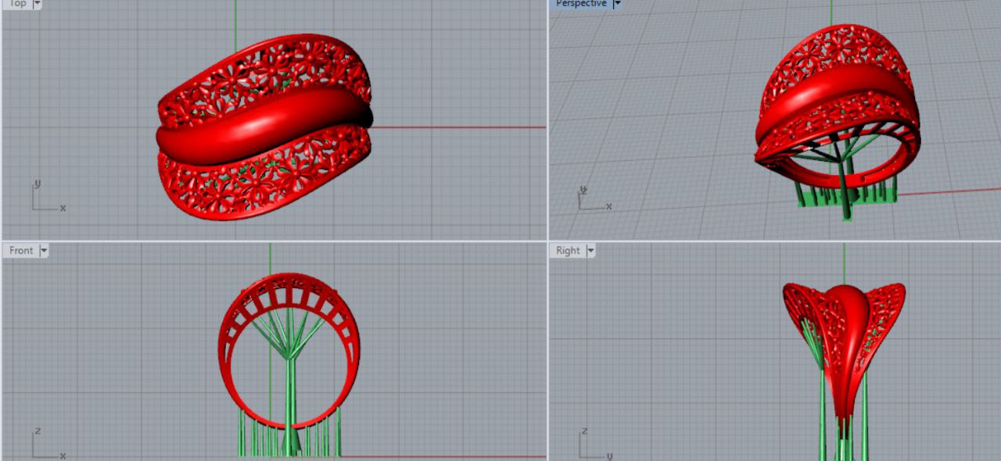This screenshot has height=461, width=1001.
Task: Open the Top viewport dropdown arrow
Action: [x=37, y=4]
